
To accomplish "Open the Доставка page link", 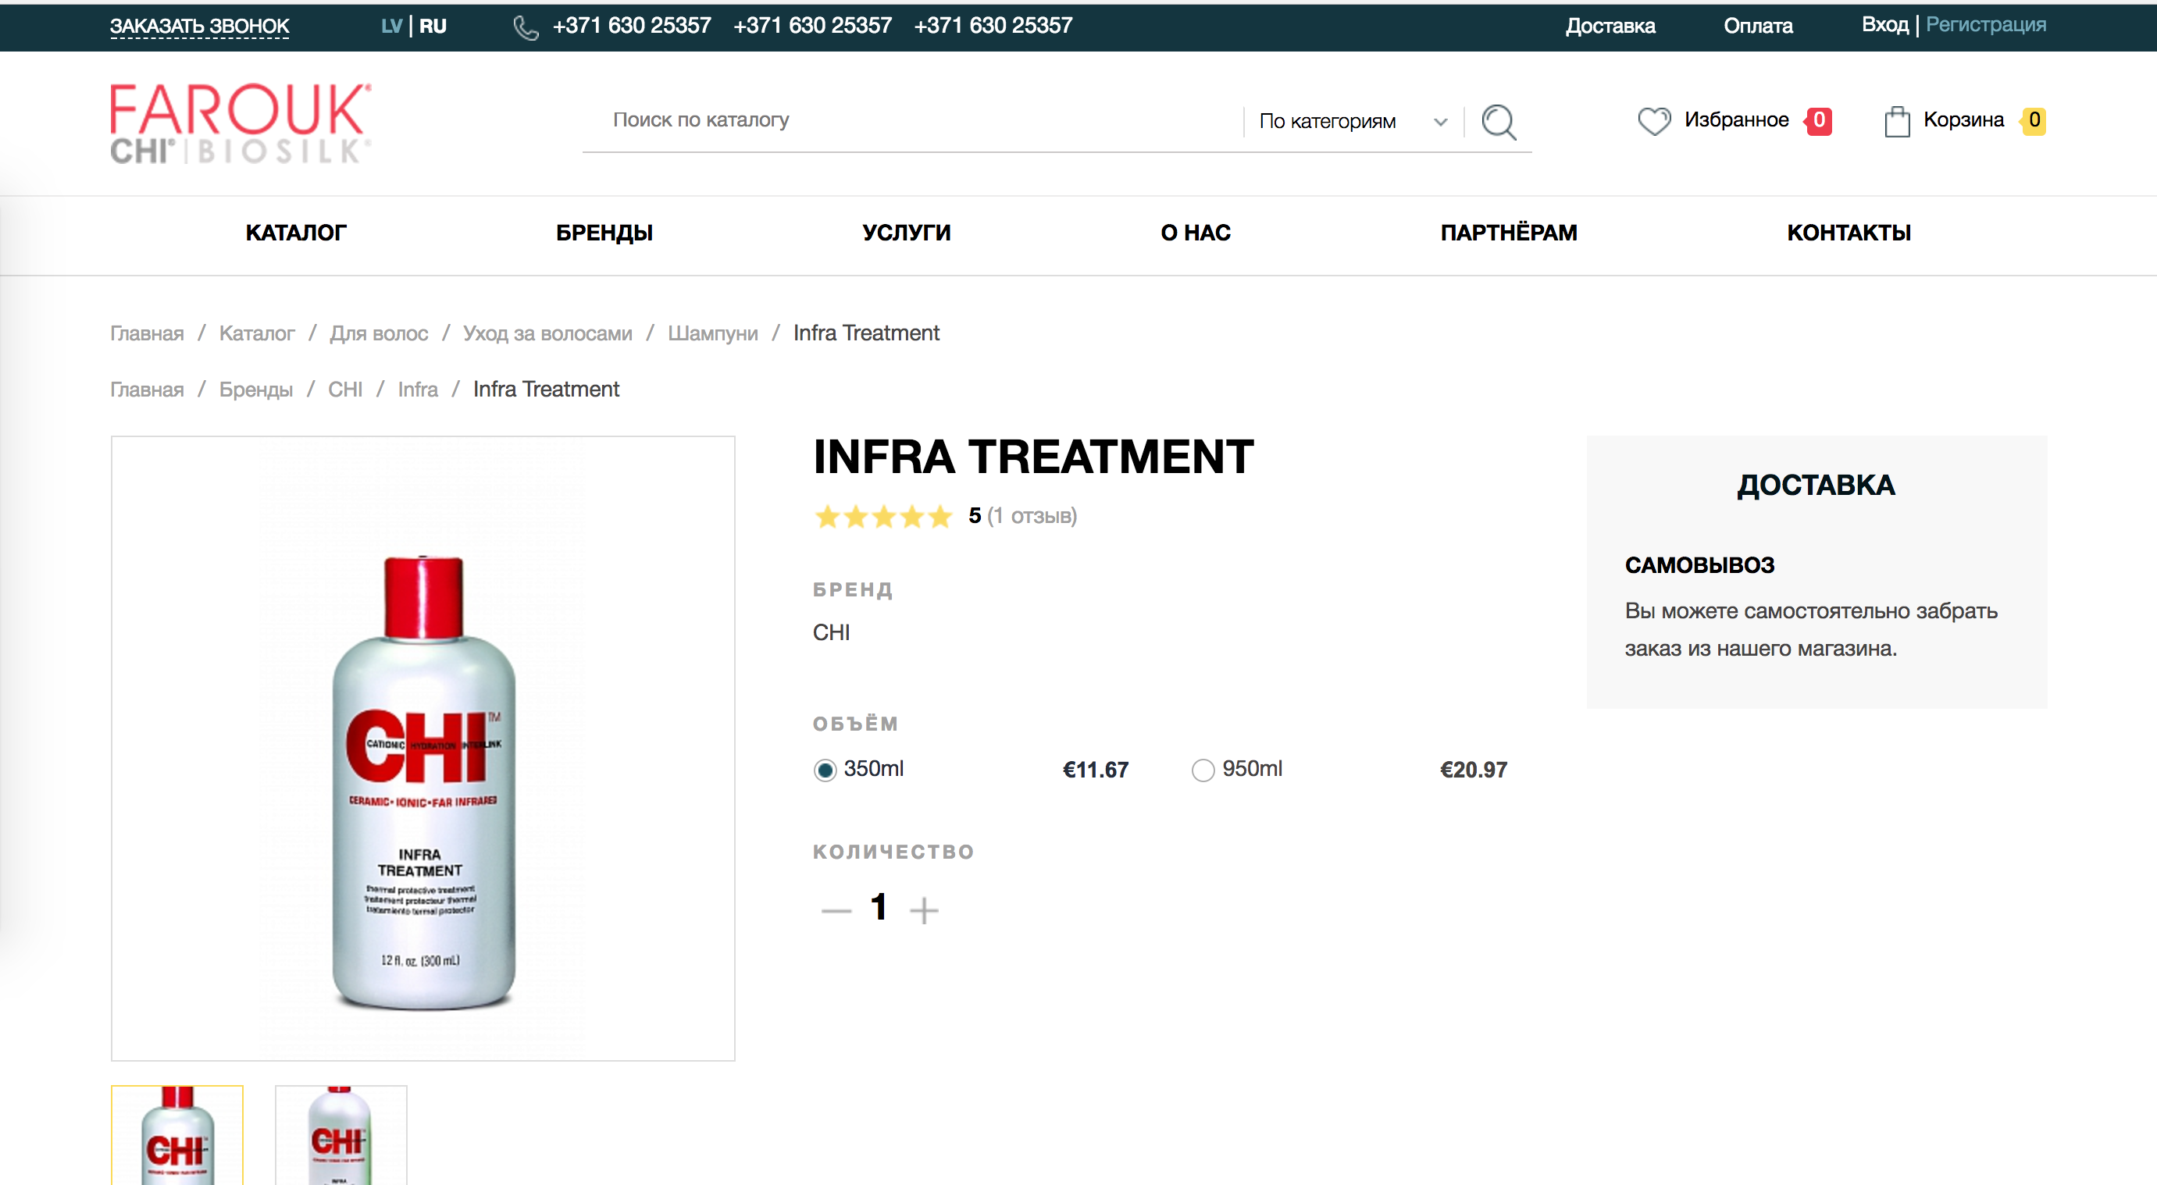I will pyautogui.click(x=1610, y=26).
